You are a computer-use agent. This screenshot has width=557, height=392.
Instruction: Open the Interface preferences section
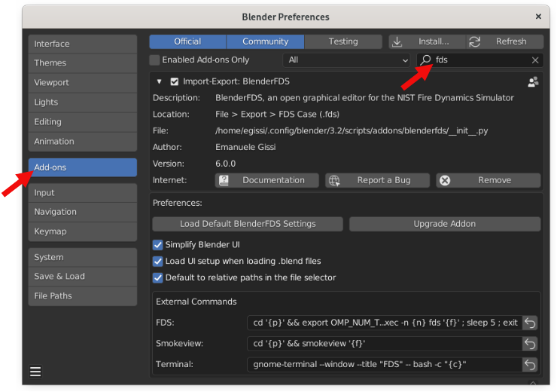click(x=82, y=44)
